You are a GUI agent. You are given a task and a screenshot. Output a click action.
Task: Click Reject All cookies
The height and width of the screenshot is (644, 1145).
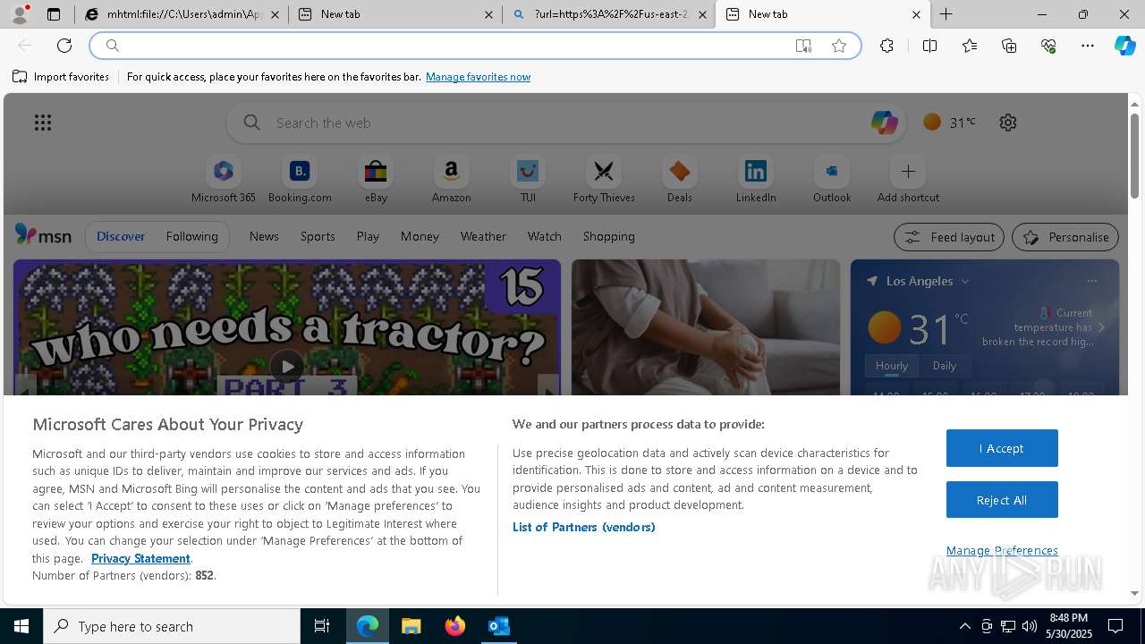[1002, 500]
